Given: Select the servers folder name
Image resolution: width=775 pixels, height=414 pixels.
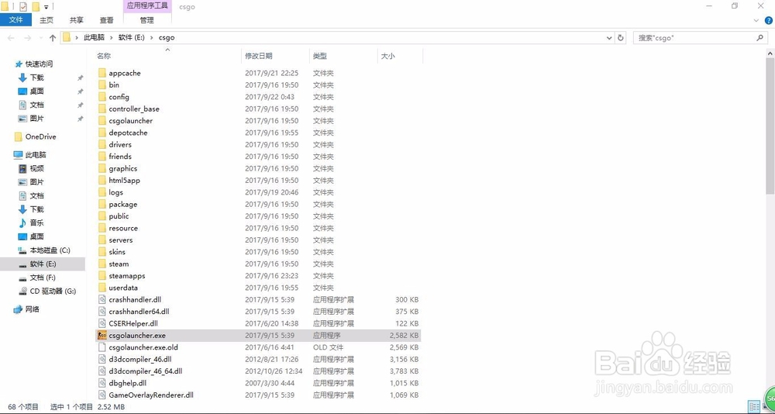Looking at the screenshot, I should 121,240.
